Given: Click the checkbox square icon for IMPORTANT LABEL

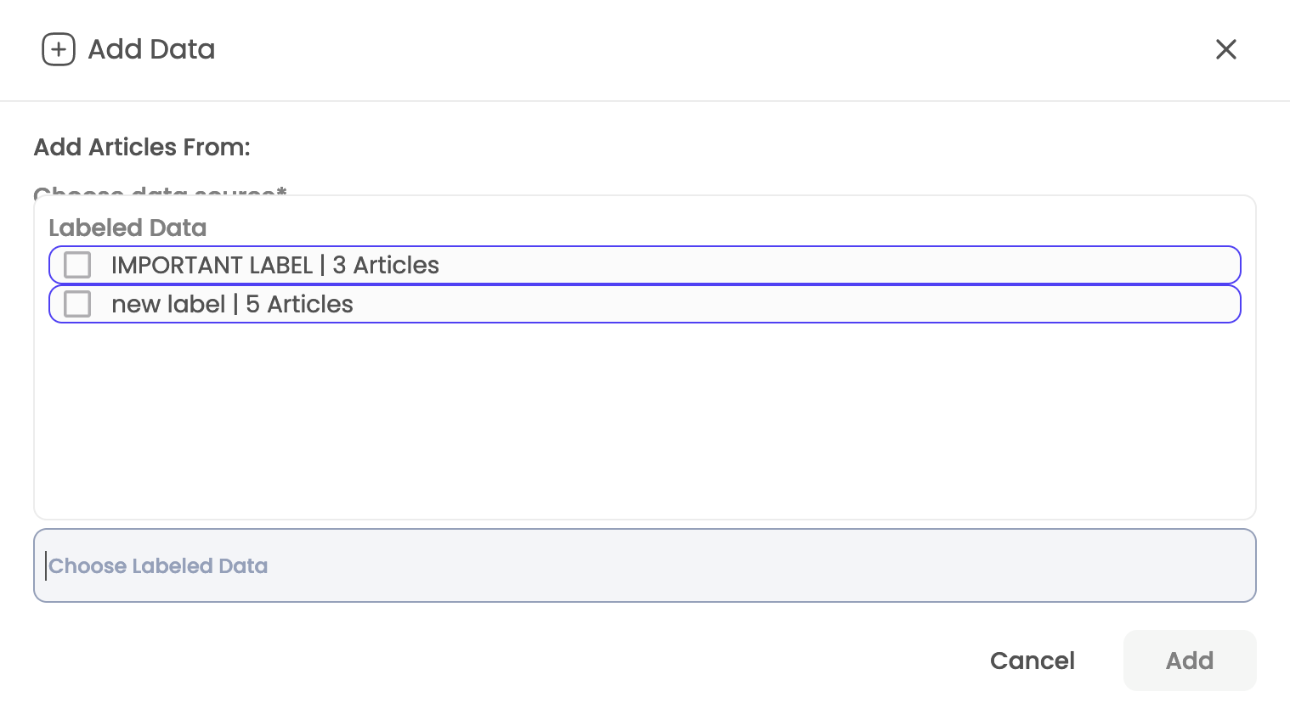Looking at the screenshot, I should (76, 264).
